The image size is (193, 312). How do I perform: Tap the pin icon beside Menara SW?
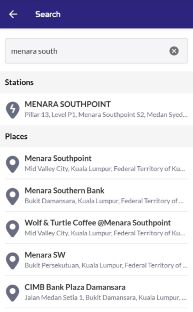13,261
